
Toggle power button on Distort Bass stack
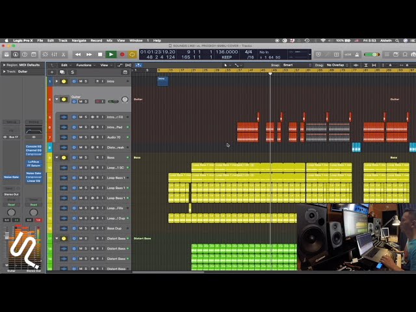(74, 239)
